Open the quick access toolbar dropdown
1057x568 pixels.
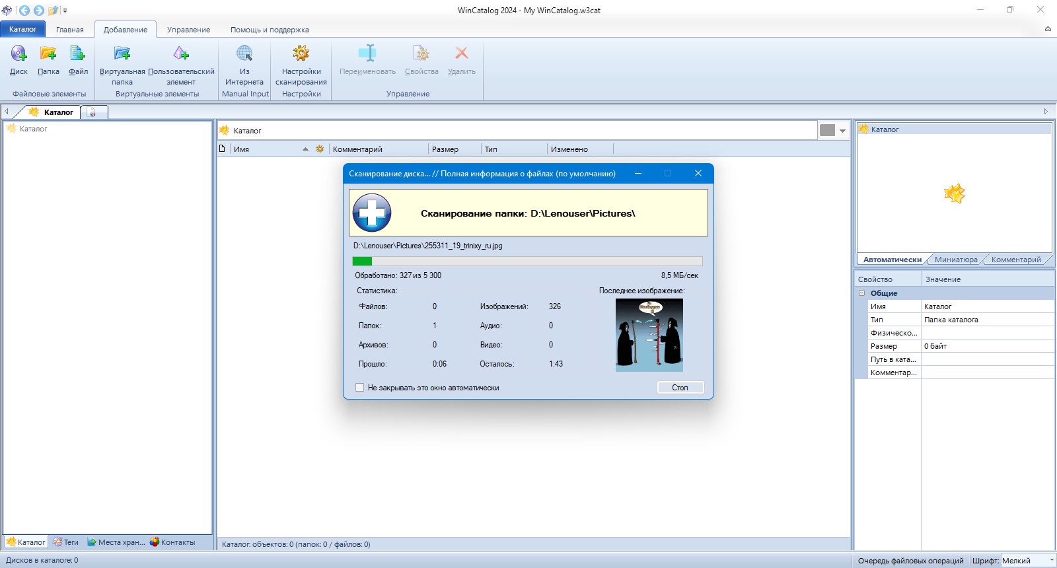coord(65,11)
